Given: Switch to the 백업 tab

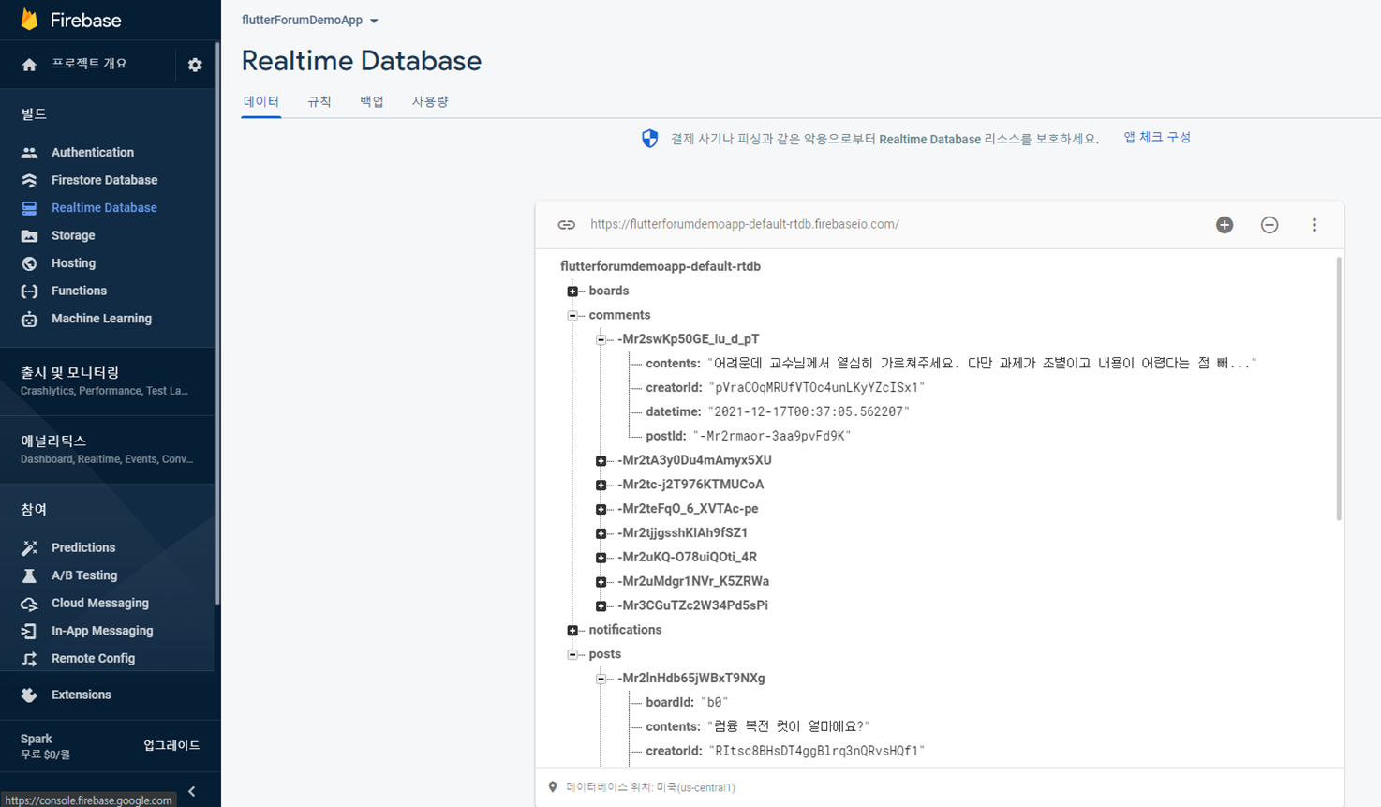Looking at the screenshot, I should point(372,101).
